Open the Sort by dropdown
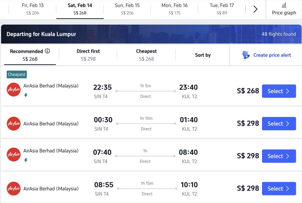This screenshot has width=302, height=203. pyautogui.click(x=203, y=55)
